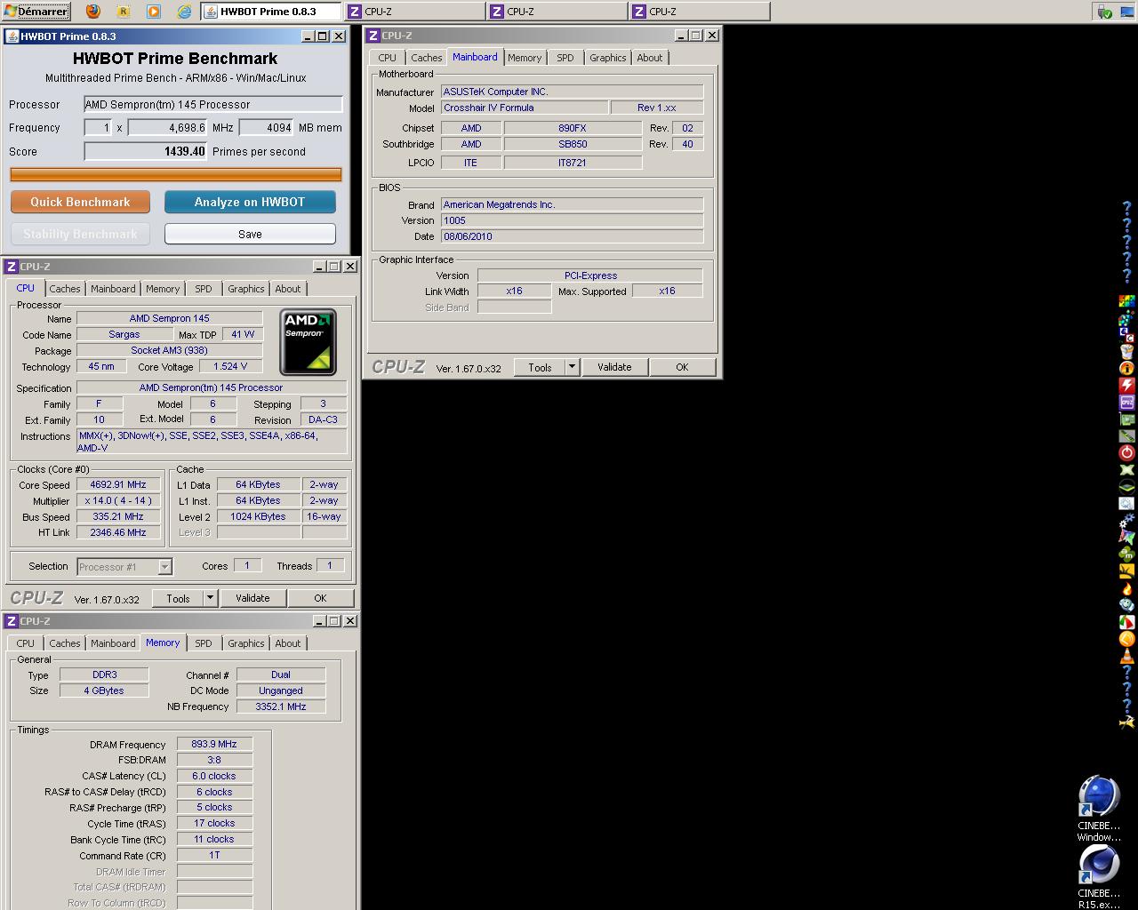Viewport: 1138px width, 910px height.
Task: Click the system tray shield icon
Action: (x=1103, y=12)
